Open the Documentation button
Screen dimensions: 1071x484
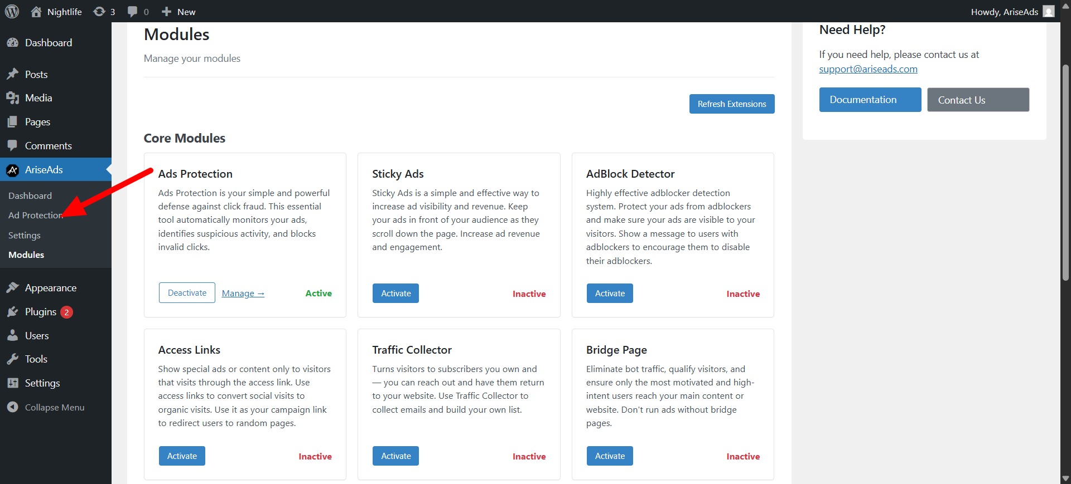[870, 100]
